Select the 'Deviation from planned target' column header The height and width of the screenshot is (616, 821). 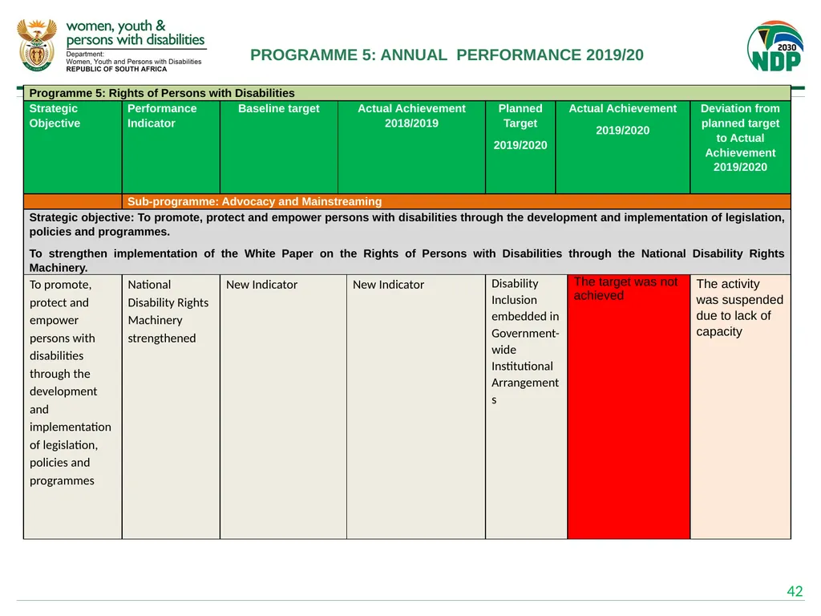pos(740,148)
